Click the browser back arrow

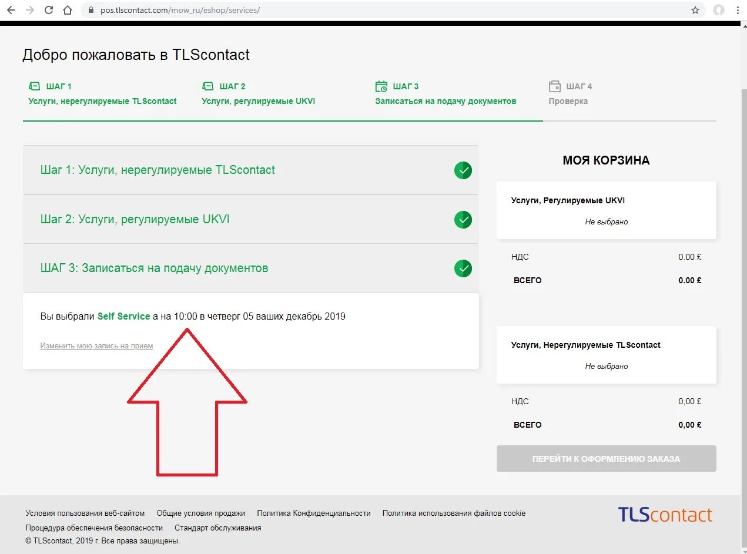point(11,10)
